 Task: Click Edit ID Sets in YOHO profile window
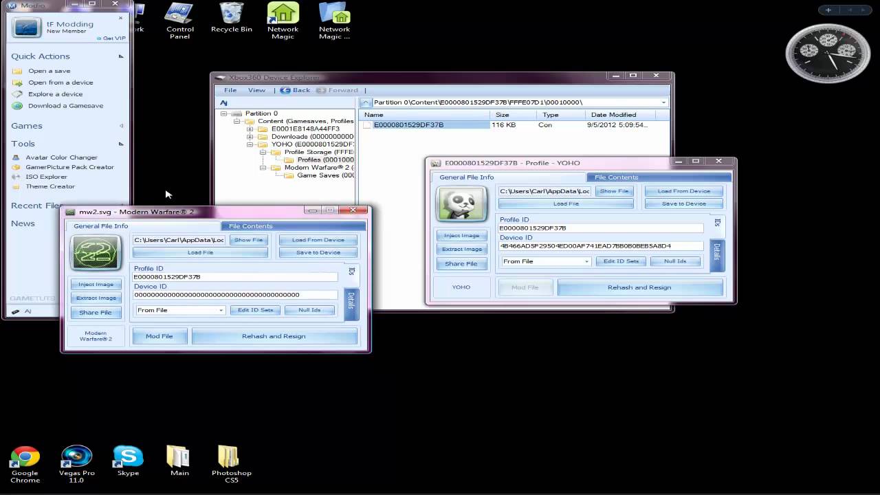click(621, 261)
